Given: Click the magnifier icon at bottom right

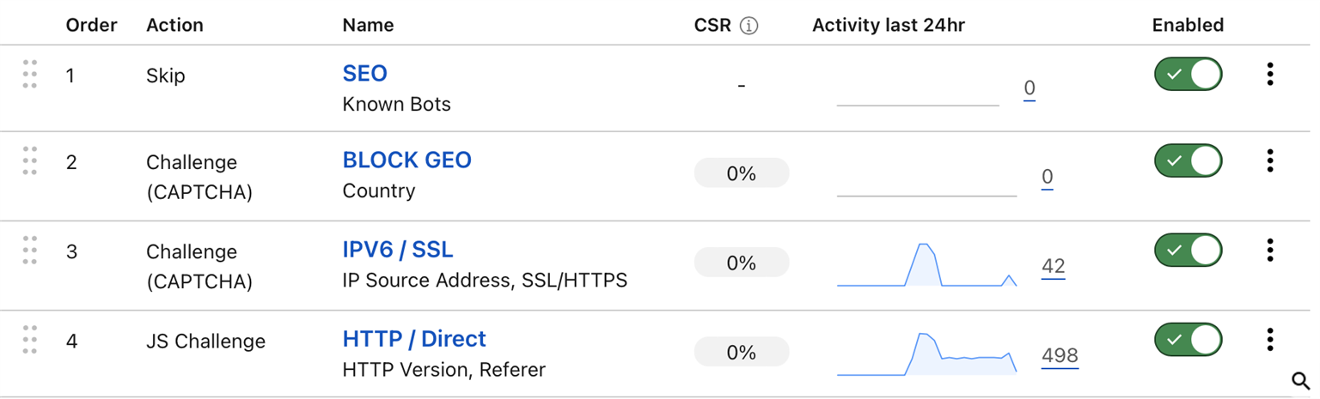Looking at the screenshot, I should click(x=1300, y=381).
